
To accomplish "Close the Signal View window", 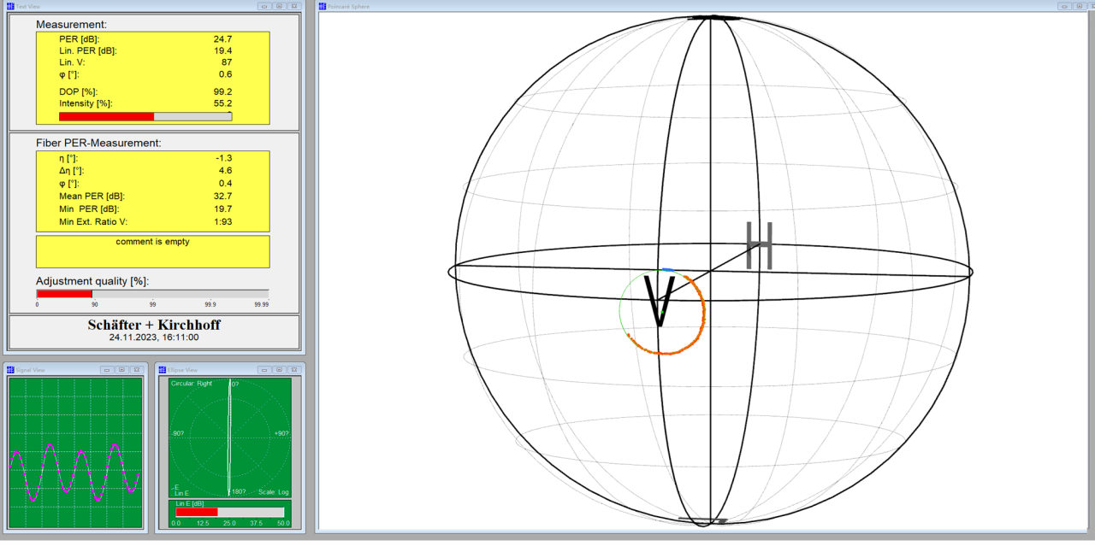I will (135, 370).
